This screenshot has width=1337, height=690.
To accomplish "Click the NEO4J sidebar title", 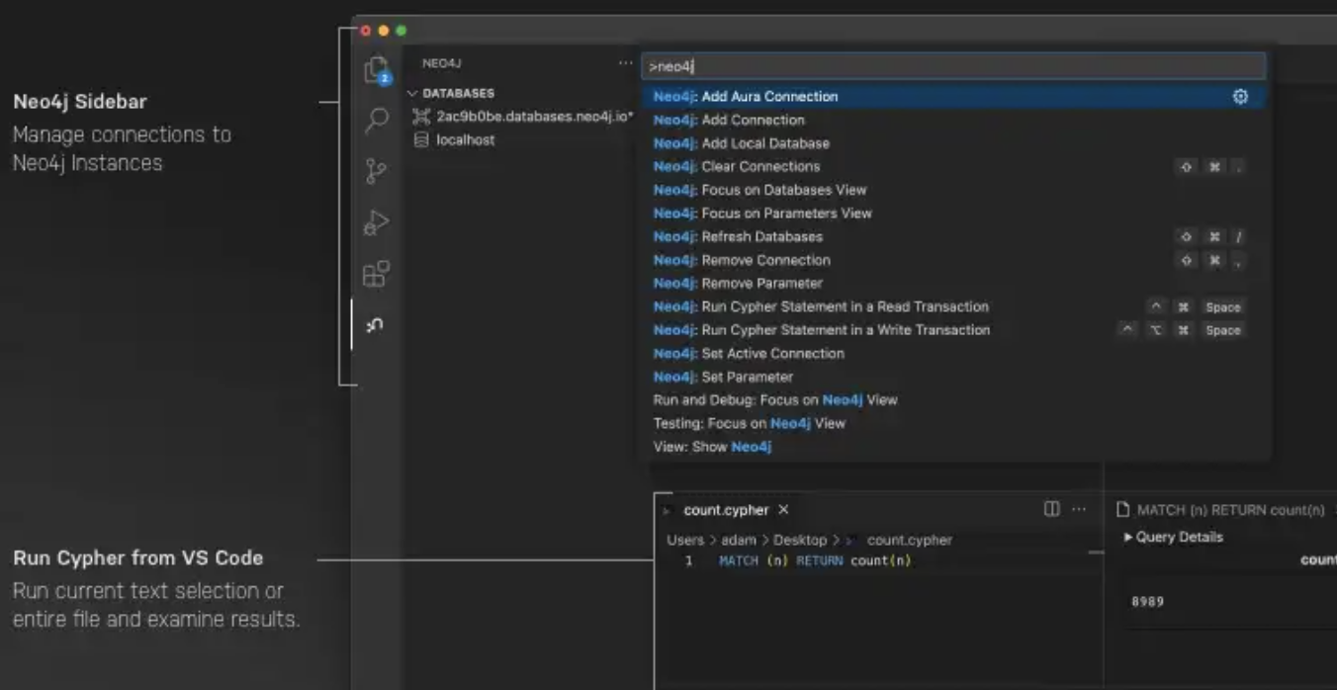I will tap(442, 63).
